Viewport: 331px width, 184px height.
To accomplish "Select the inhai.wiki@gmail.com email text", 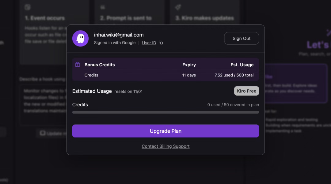I will [x=119, y=35].
